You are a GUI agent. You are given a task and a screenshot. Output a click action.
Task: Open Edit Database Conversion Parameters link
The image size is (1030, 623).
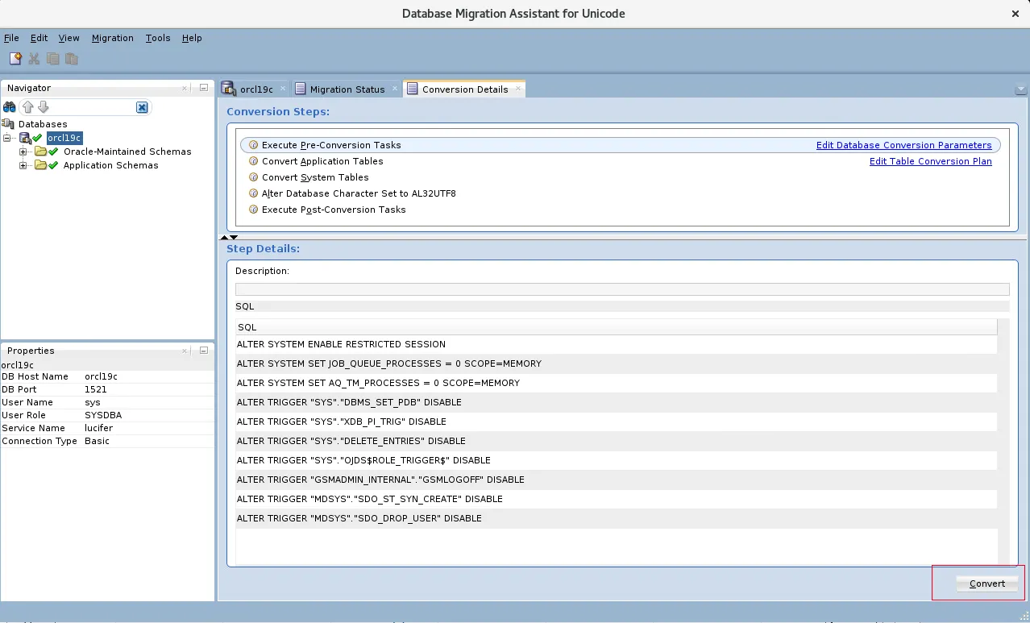pos(903,145)
